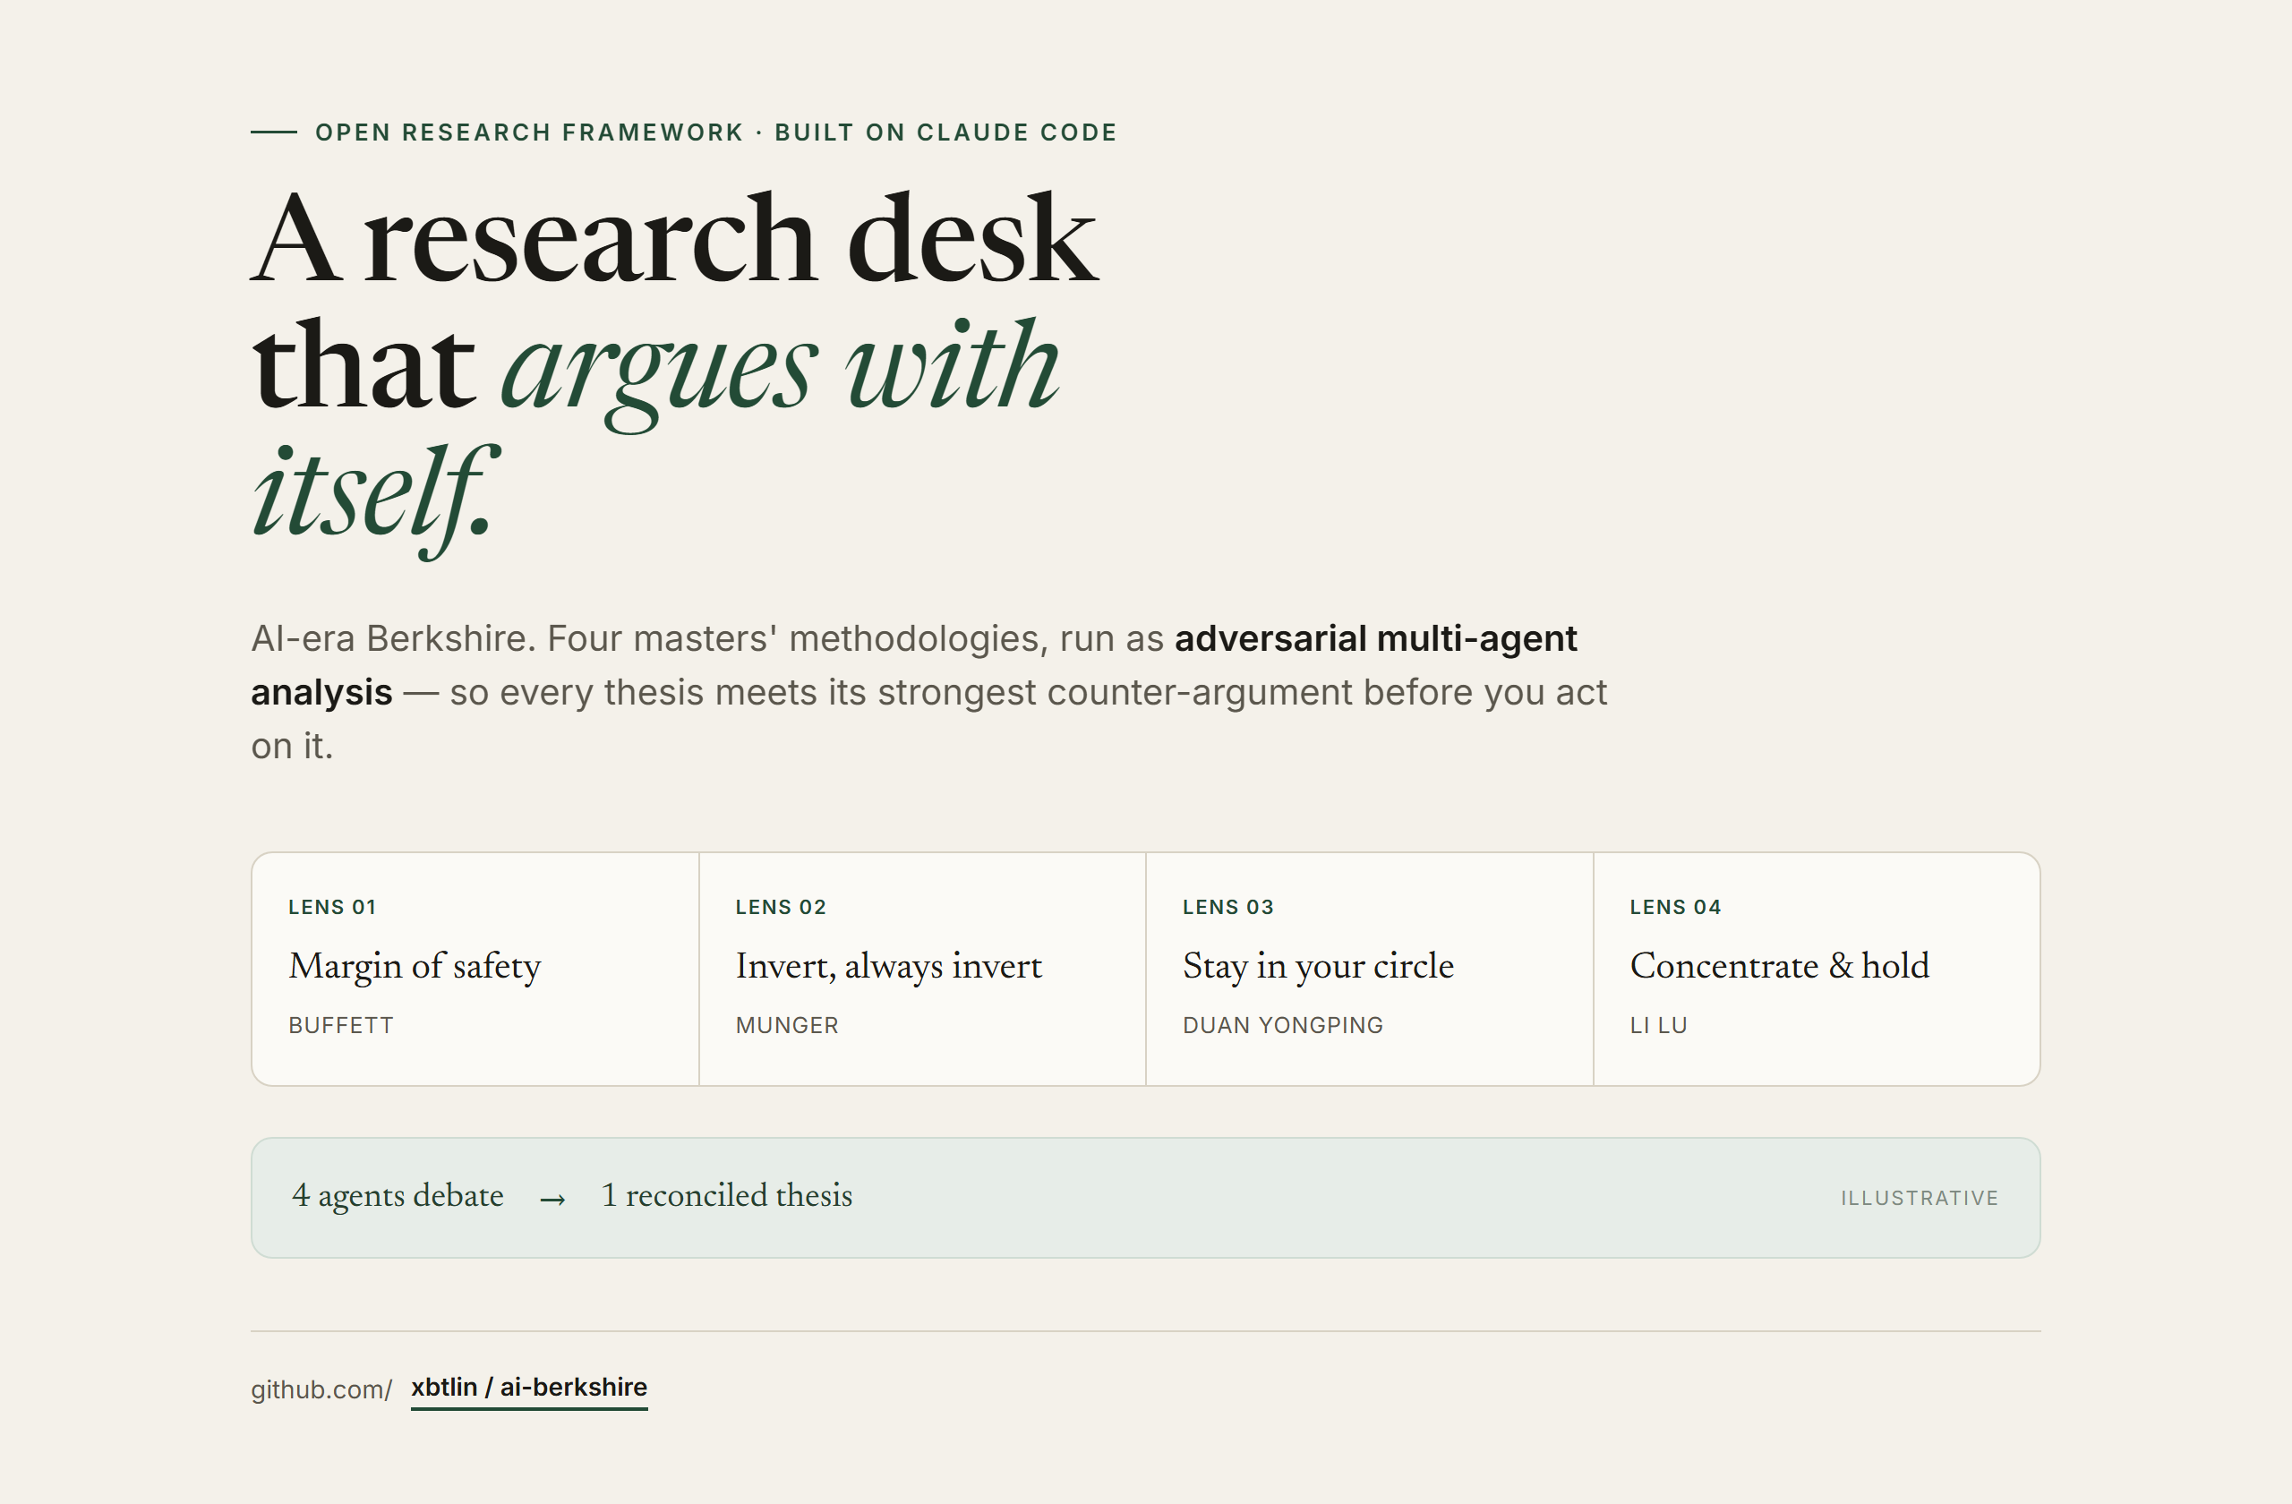Viewport: 2292px width, 1504px height.
Task: Click the 'AI-era Berkshire.' opening sentence
Action: point(394,638)
